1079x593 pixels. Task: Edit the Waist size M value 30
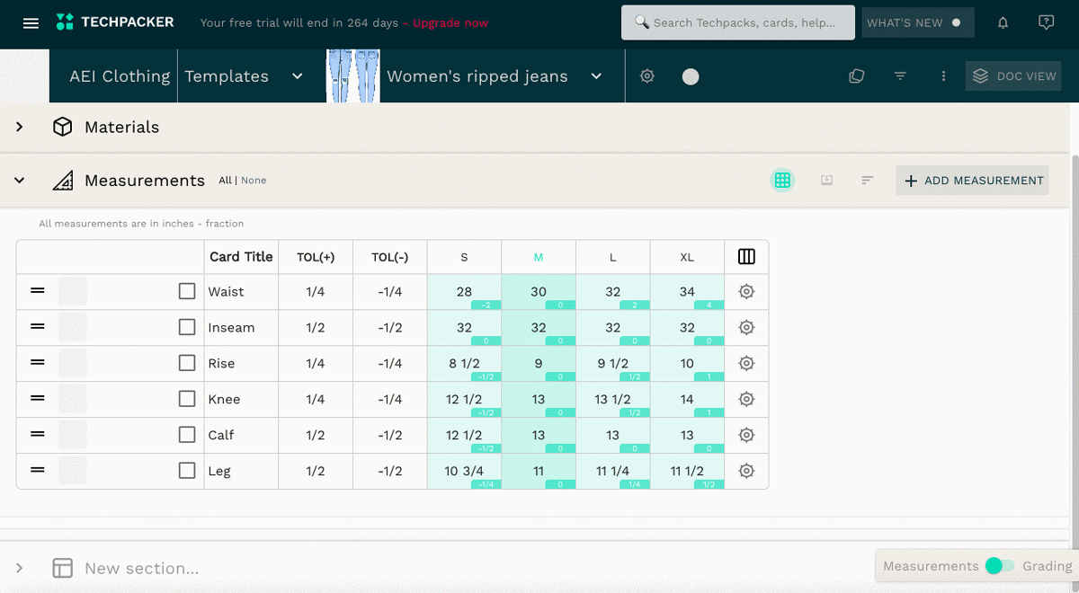coord(539,292)
